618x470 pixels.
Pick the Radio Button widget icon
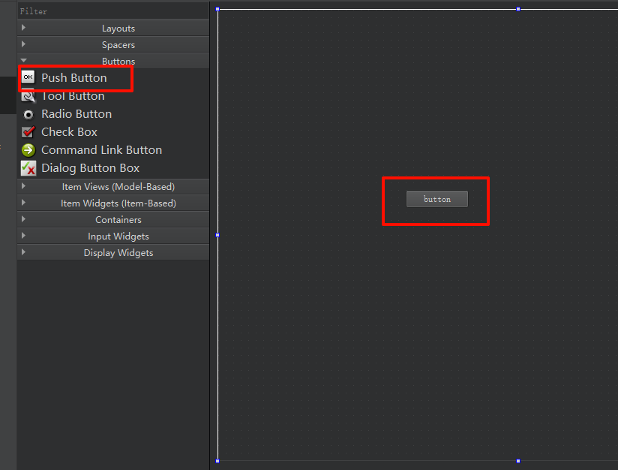tap(28, 114)
